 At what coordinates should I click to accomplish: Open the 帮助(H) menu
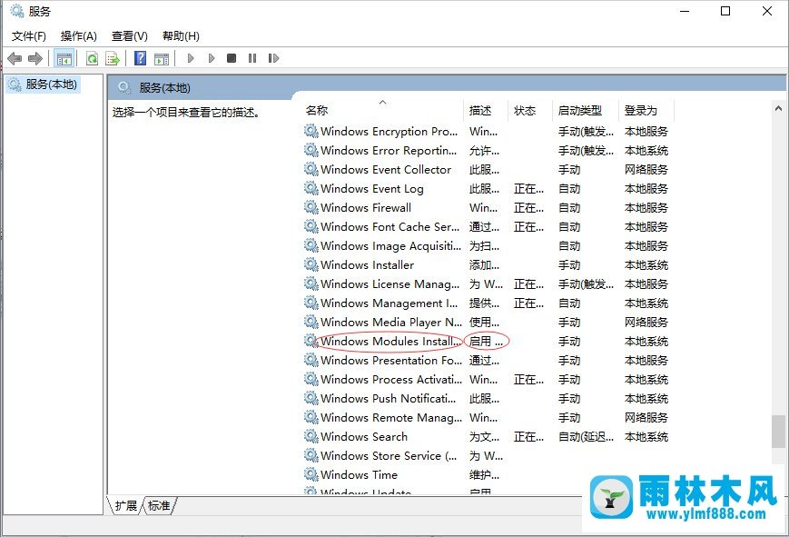(181, 36)
